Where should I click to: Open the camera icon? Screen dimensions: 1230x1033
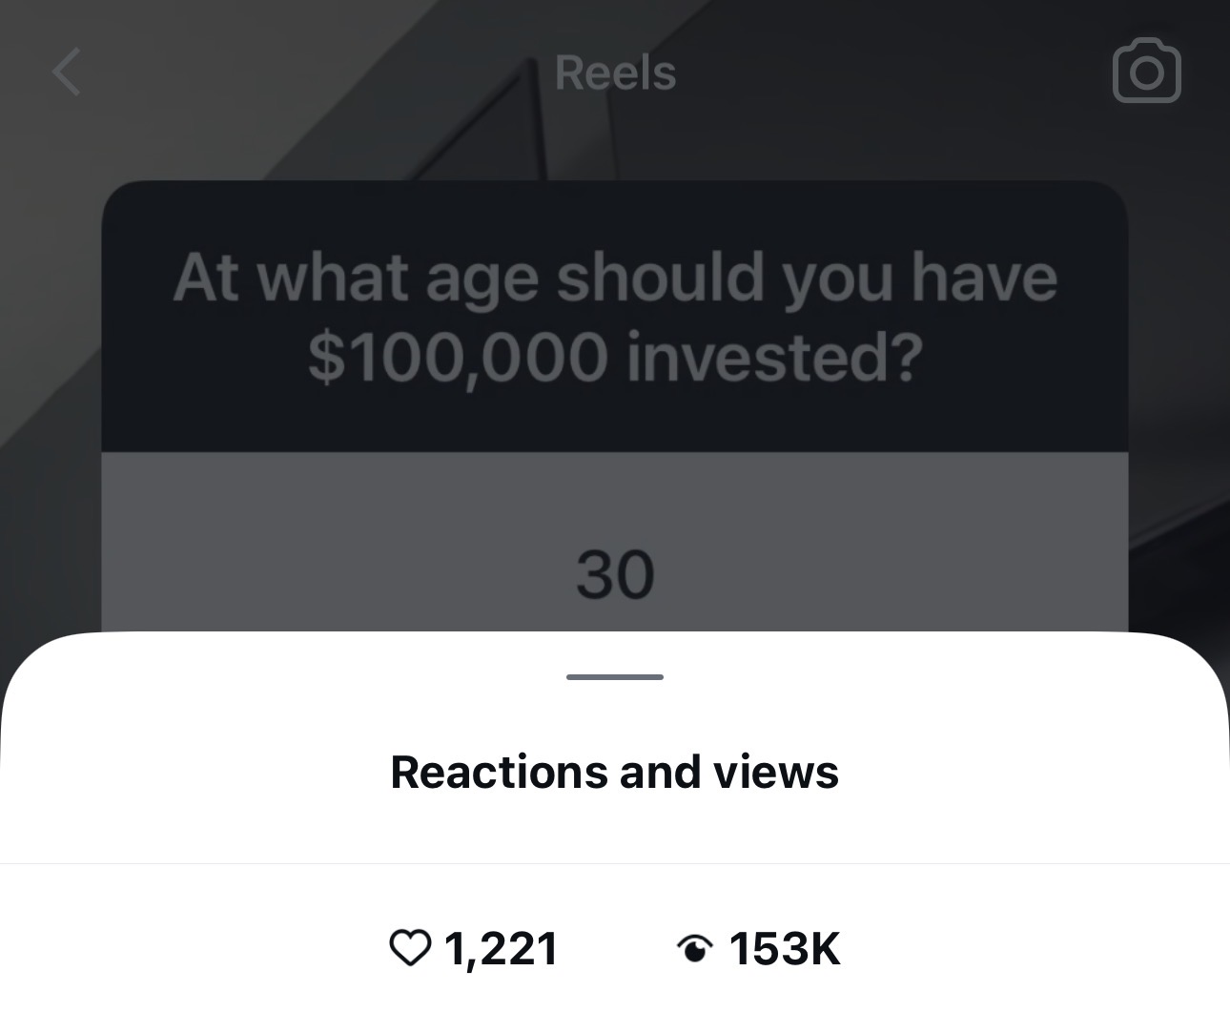tap(1146, 72)
